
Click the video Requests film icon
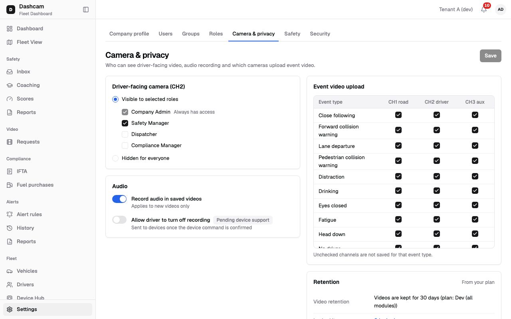(x=10, y=142)
